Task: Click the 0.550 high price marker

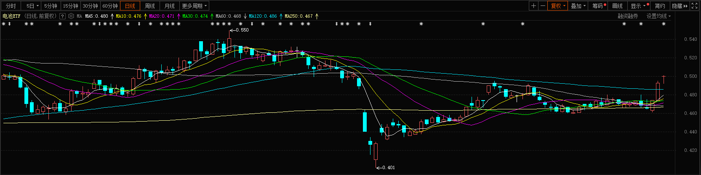Action: pyautogui.click(x=242, y=30)
